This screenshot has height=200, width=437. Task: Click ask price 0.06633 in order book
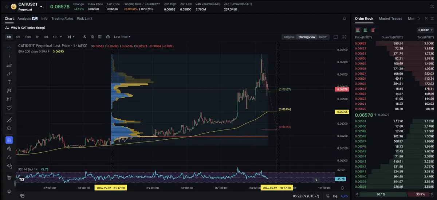pos(361,43)
